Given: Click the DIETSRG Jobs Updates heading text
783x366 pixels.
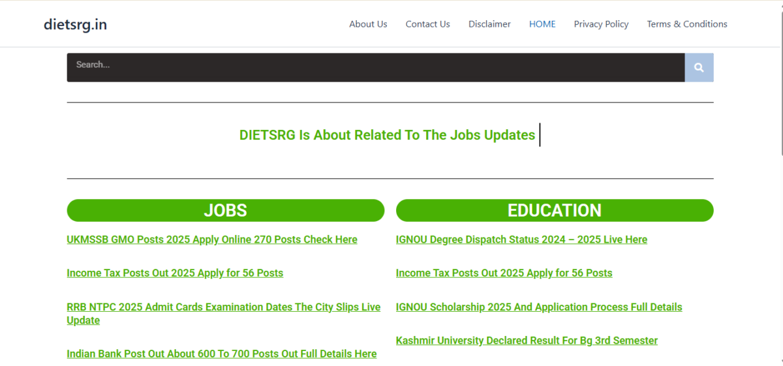Looking at the screenshot, I should (388, 135).
